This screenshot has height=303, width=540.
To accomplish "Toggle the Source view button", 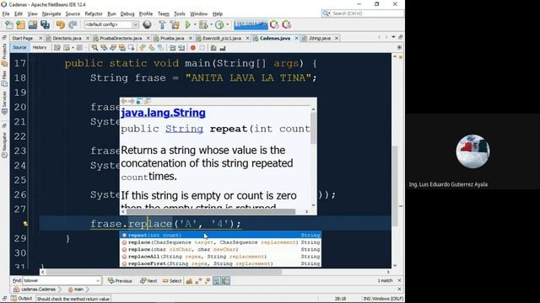I will click(x=19, y=47).
